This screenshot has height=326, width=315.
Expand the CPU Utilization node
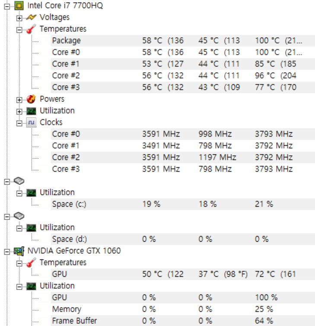(19, 111)
